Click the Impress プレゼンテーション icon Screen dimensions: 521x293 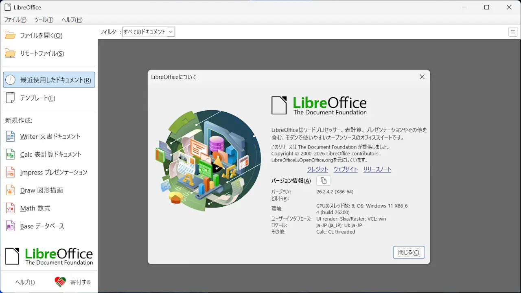click(10, 172)
